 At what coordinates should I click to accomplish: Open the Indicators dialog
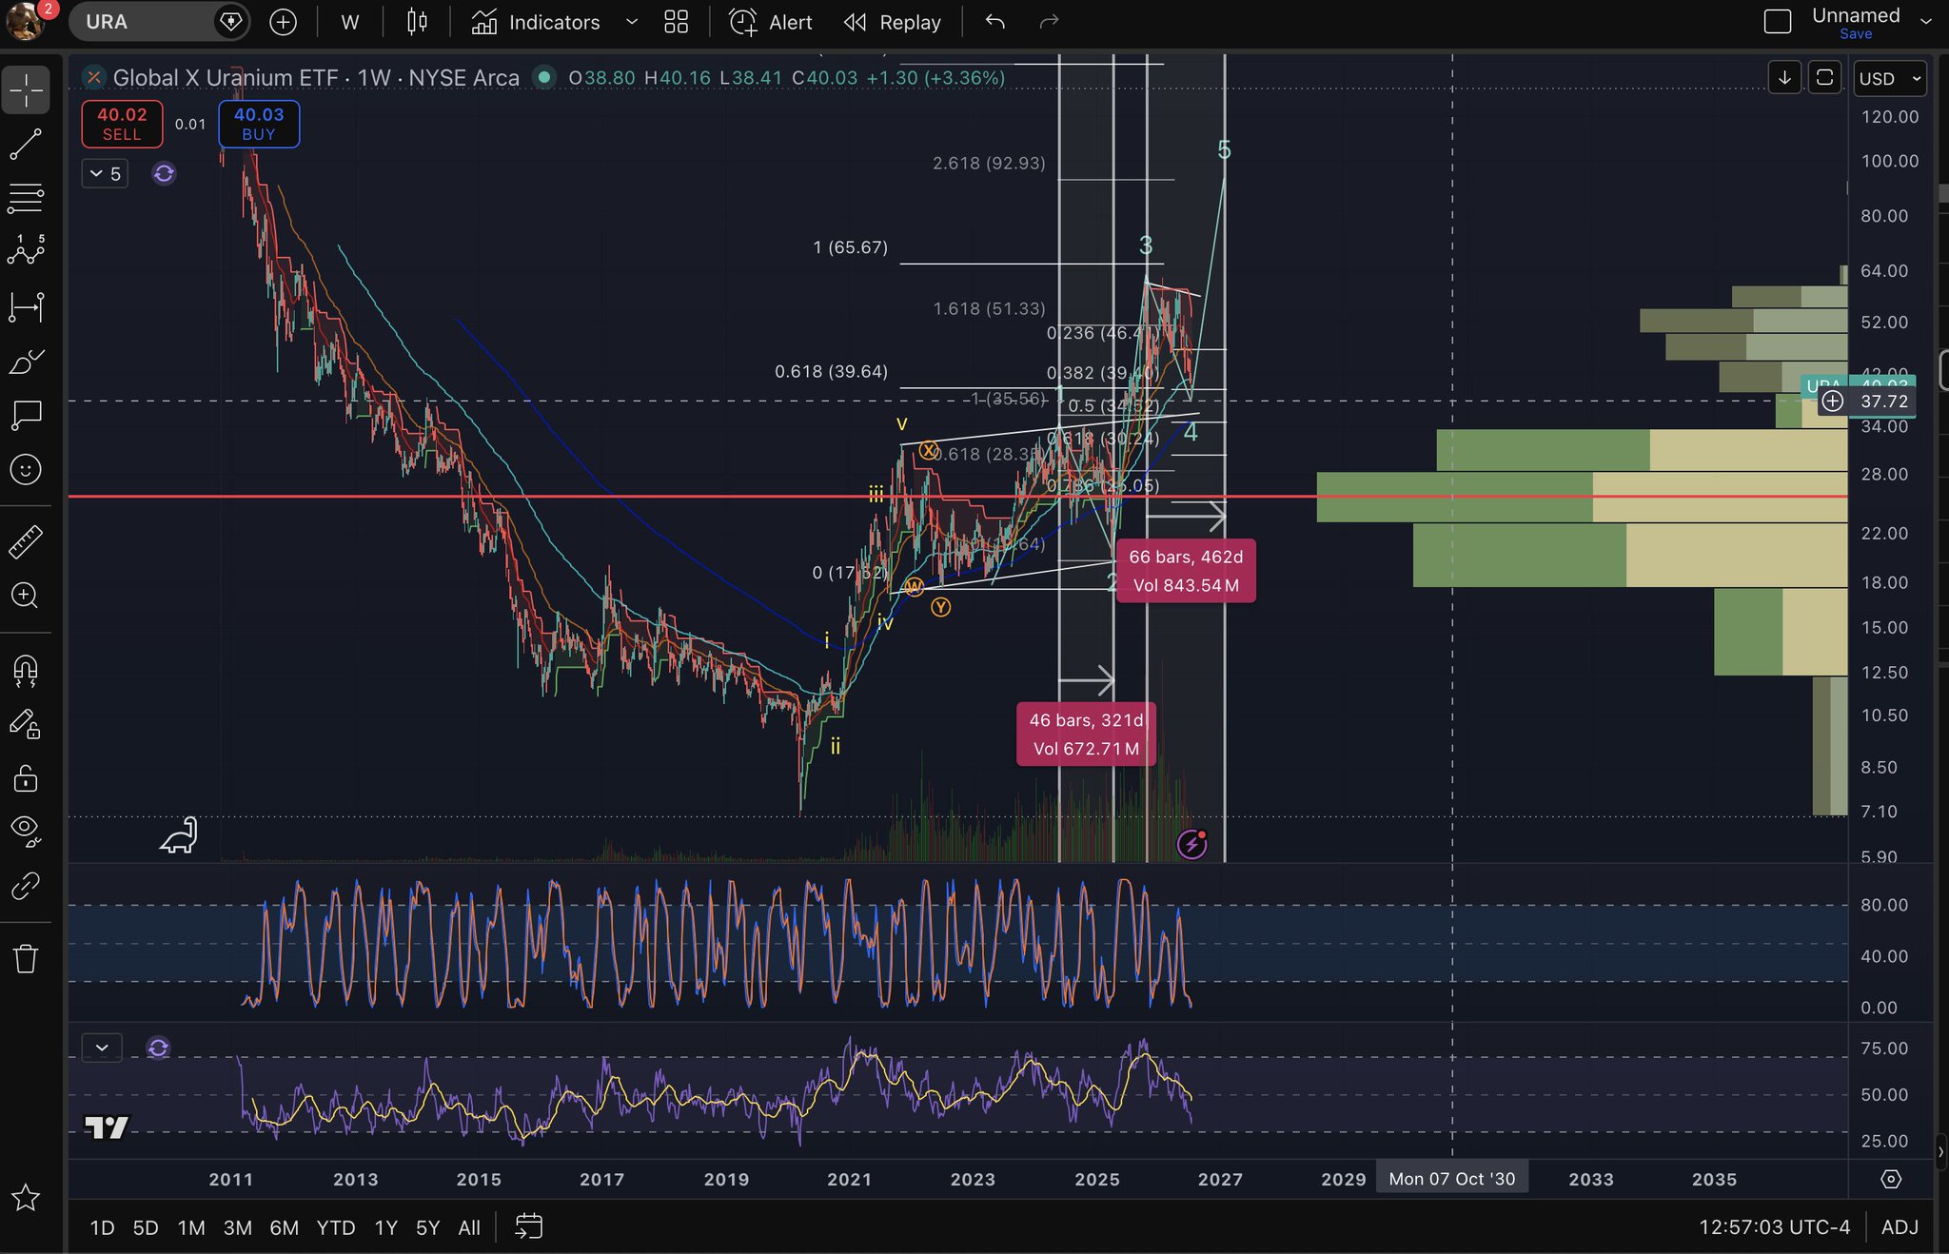click(537, 22)
